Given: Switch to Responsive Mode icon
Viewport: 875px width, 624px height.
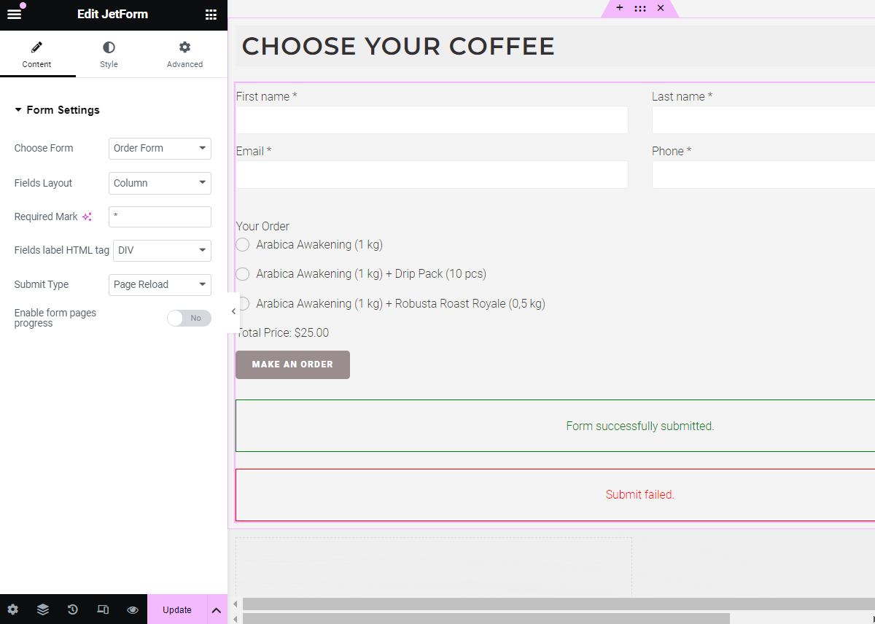Looking at the screenshot, I should [x=102, y=609].
